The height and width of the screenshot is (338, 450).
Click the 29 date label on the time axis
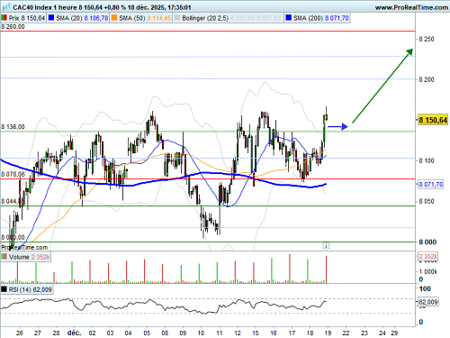click(394, 333)
